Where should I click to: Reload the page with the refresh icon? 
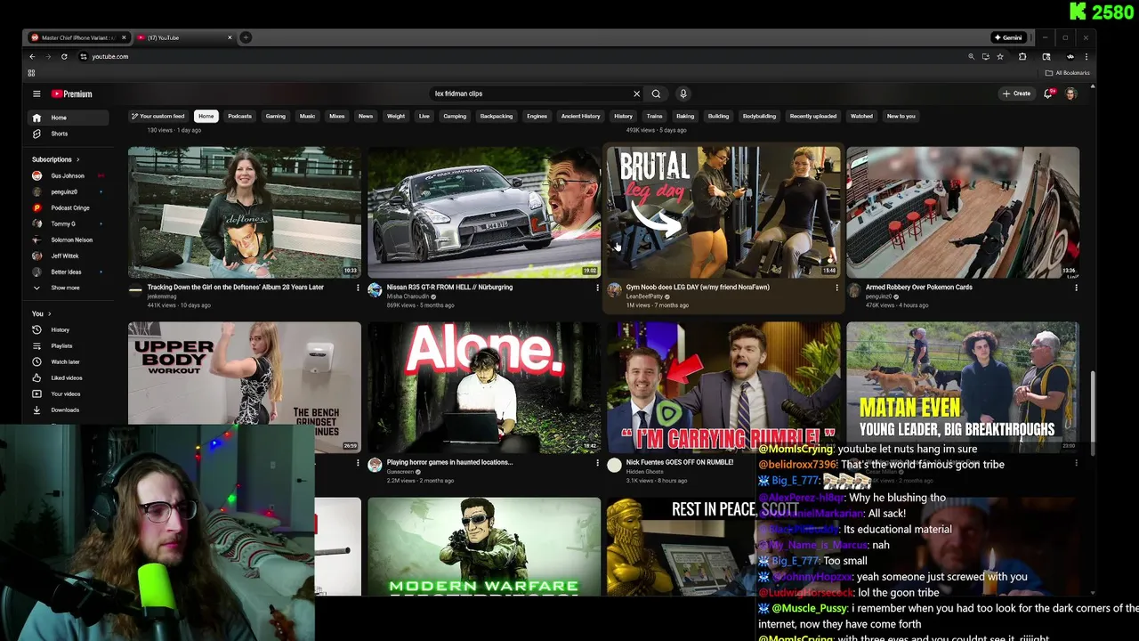(x=64, y=56)
